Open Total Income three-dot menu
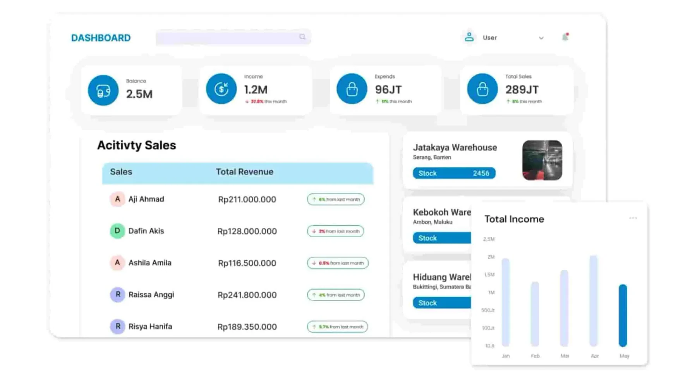The height and width of the screenshot is (378, 697). click(x=633, y=218)
